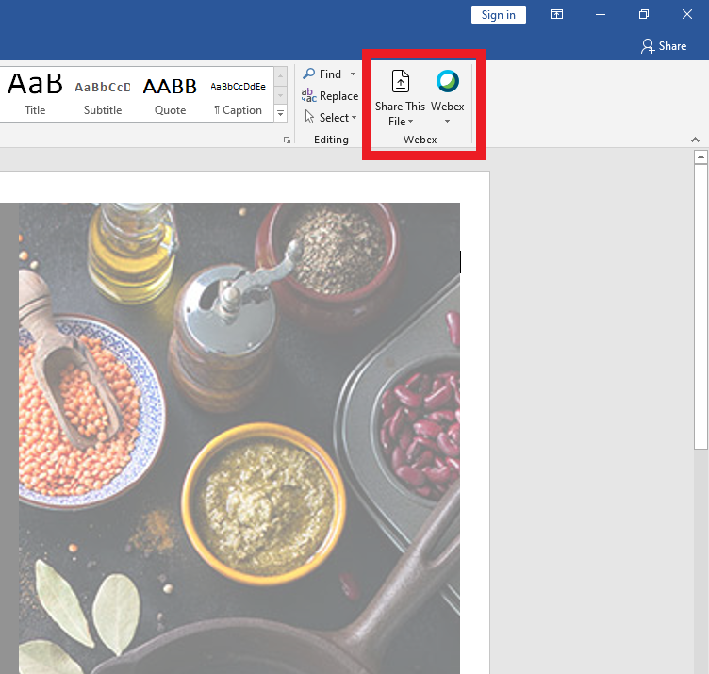Open the Webex ribbon button
Image resolution: width=709 pixels, height=674 pixels.
click(447, 97)
